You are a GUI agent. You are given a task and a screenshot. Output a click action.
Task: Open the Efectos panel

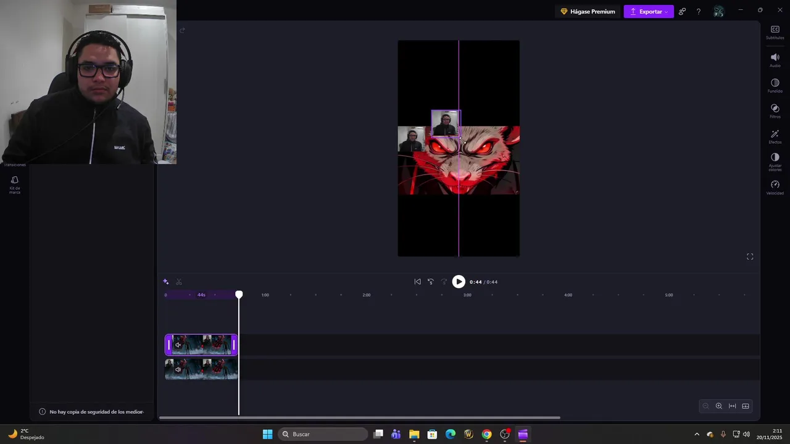coord(775,137)
